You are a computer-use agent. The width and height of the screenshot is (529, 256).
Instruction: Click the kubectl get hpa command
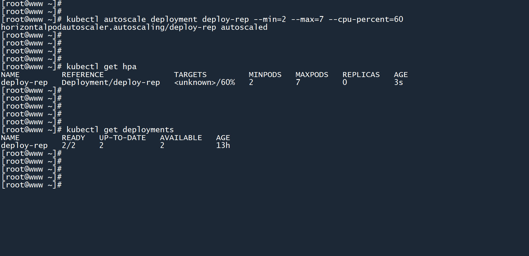(101, 67)
